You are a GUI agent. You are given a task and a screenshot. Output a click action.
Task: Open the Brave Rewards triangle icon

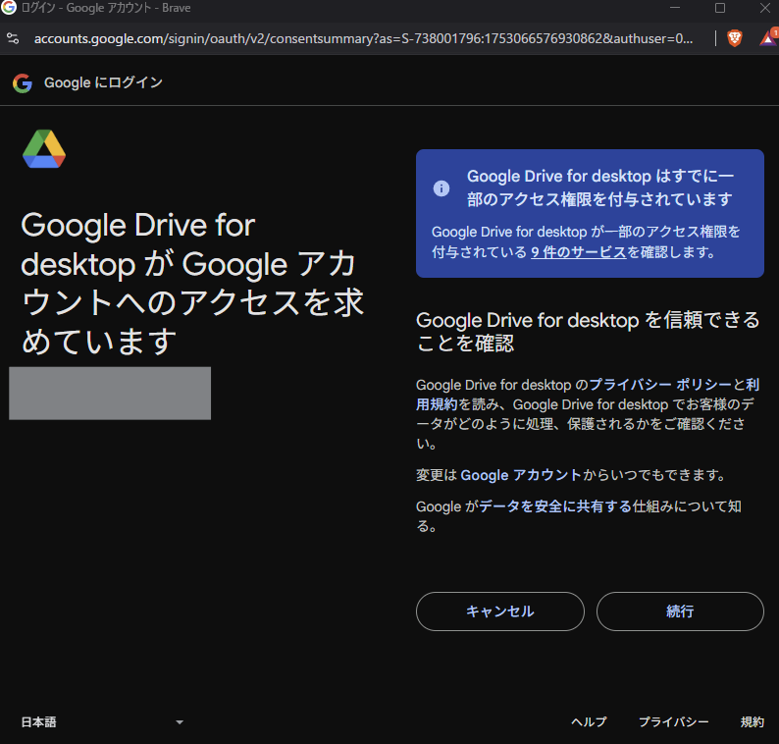click(x=768, y=39)
